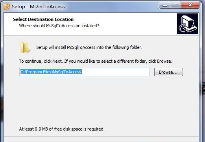
Task: Open the Browse folder dialog
Action: click(x=168, y=72)
